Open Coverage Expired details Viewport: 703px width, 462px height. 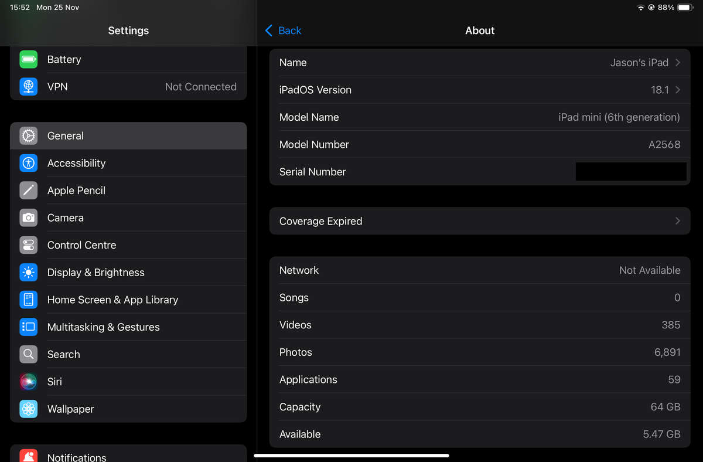[x=480, y=221]
